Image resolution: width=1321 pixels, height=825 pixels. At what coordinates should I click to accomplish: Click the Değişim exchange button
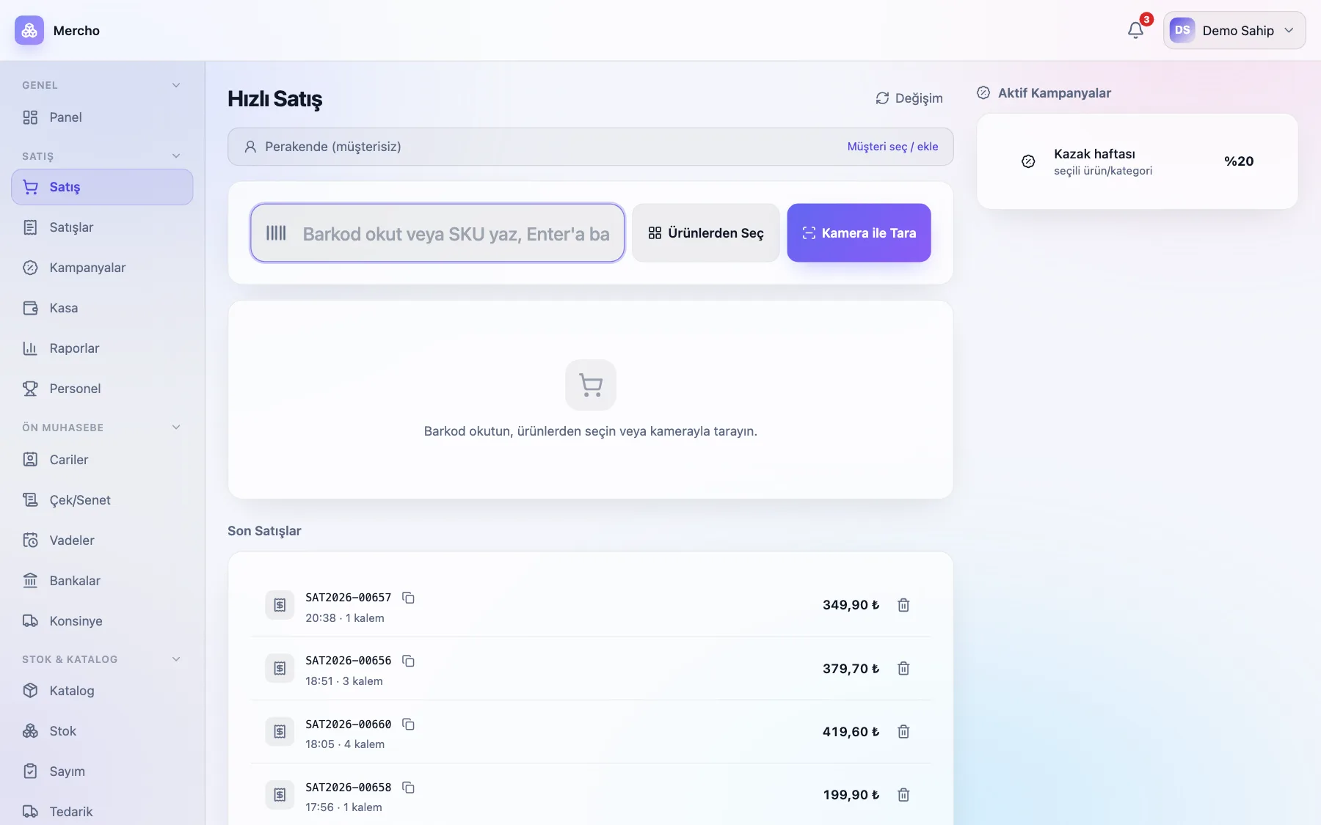tap(909, 98)
